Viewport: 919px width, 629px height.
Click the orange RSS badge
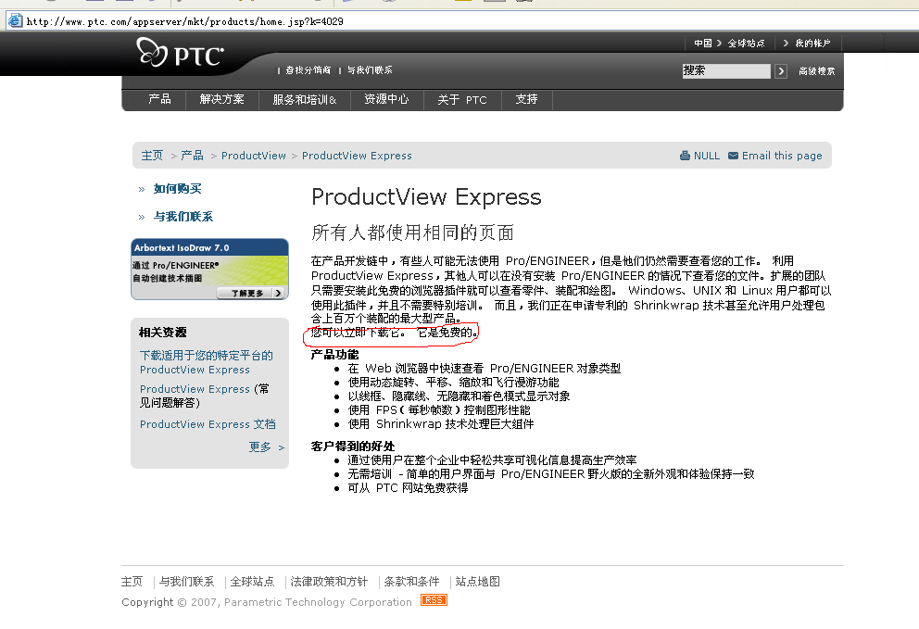click(434, 600)
